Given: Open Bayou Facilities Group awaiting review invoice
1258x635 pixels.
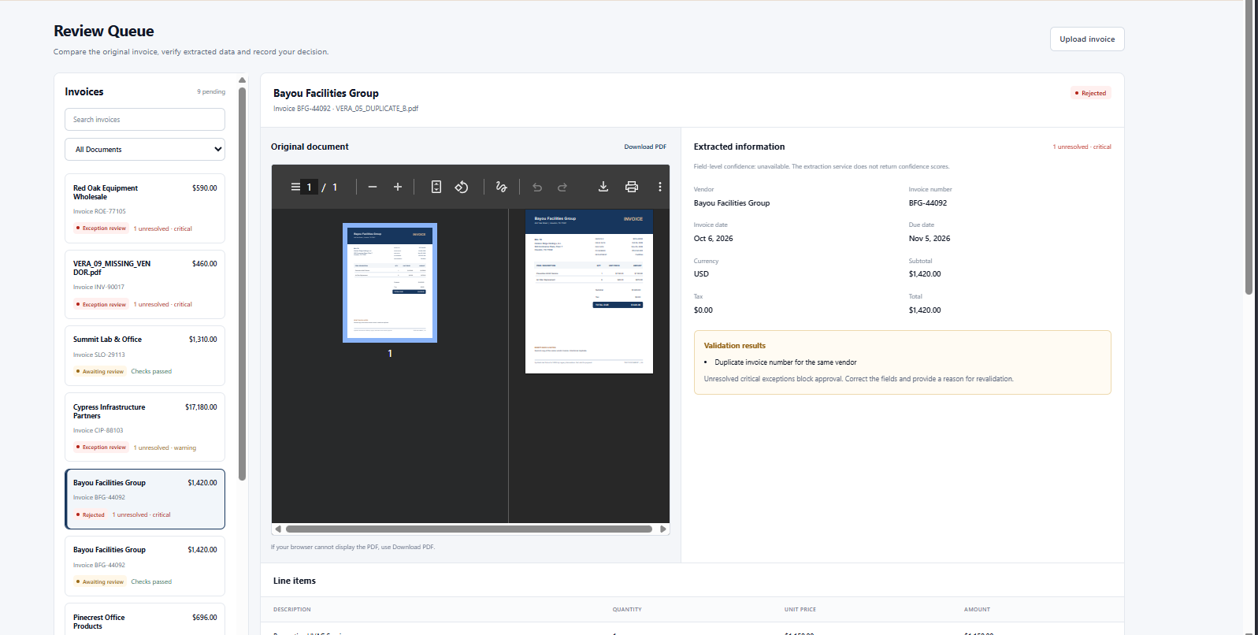Looking at the screenshot, I should [145, 566].
